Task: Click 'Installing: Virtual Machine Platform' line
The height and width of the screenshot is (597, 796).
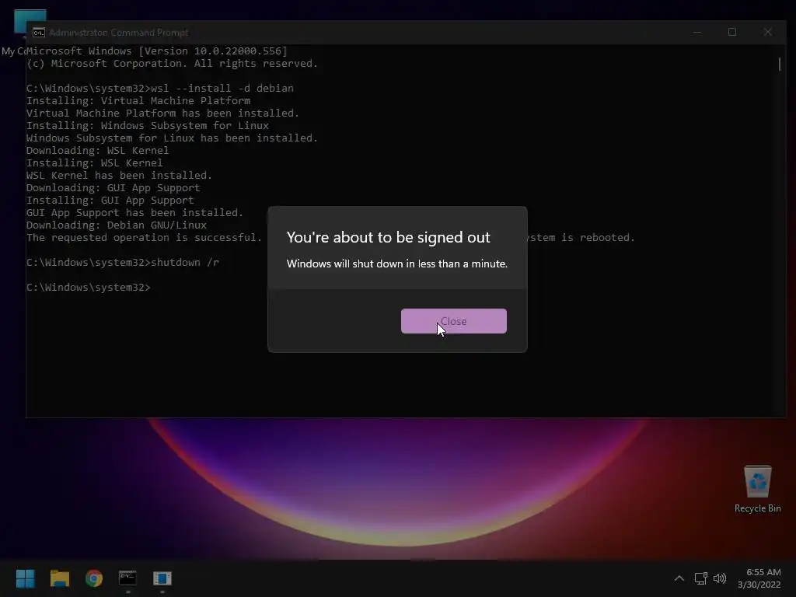Action: pyautogui.click(x=138, y=100)
